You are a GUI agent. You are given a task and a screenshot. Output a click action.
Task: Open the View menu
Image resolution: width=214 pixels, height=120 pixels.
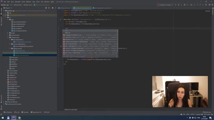[x=12, y=2]
